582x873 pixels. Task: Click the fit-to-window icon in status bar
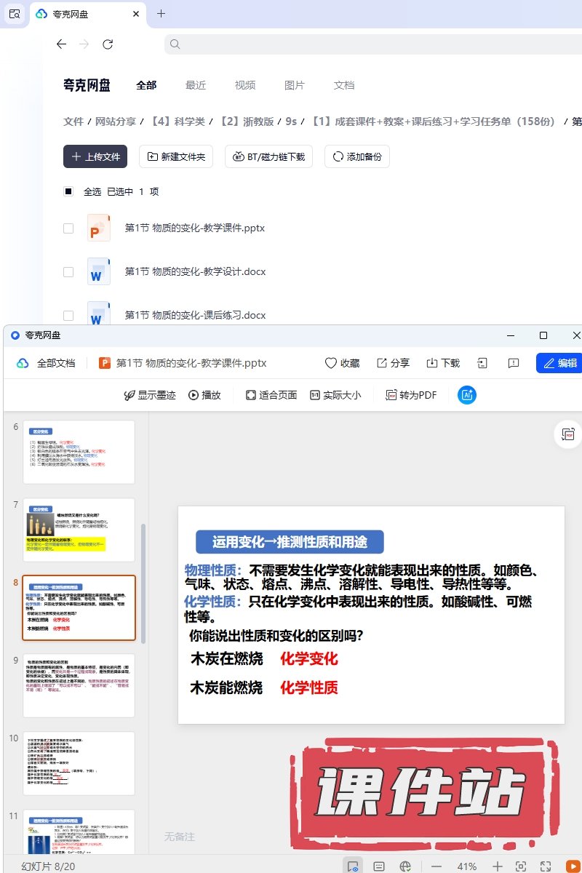click(521, 866)
